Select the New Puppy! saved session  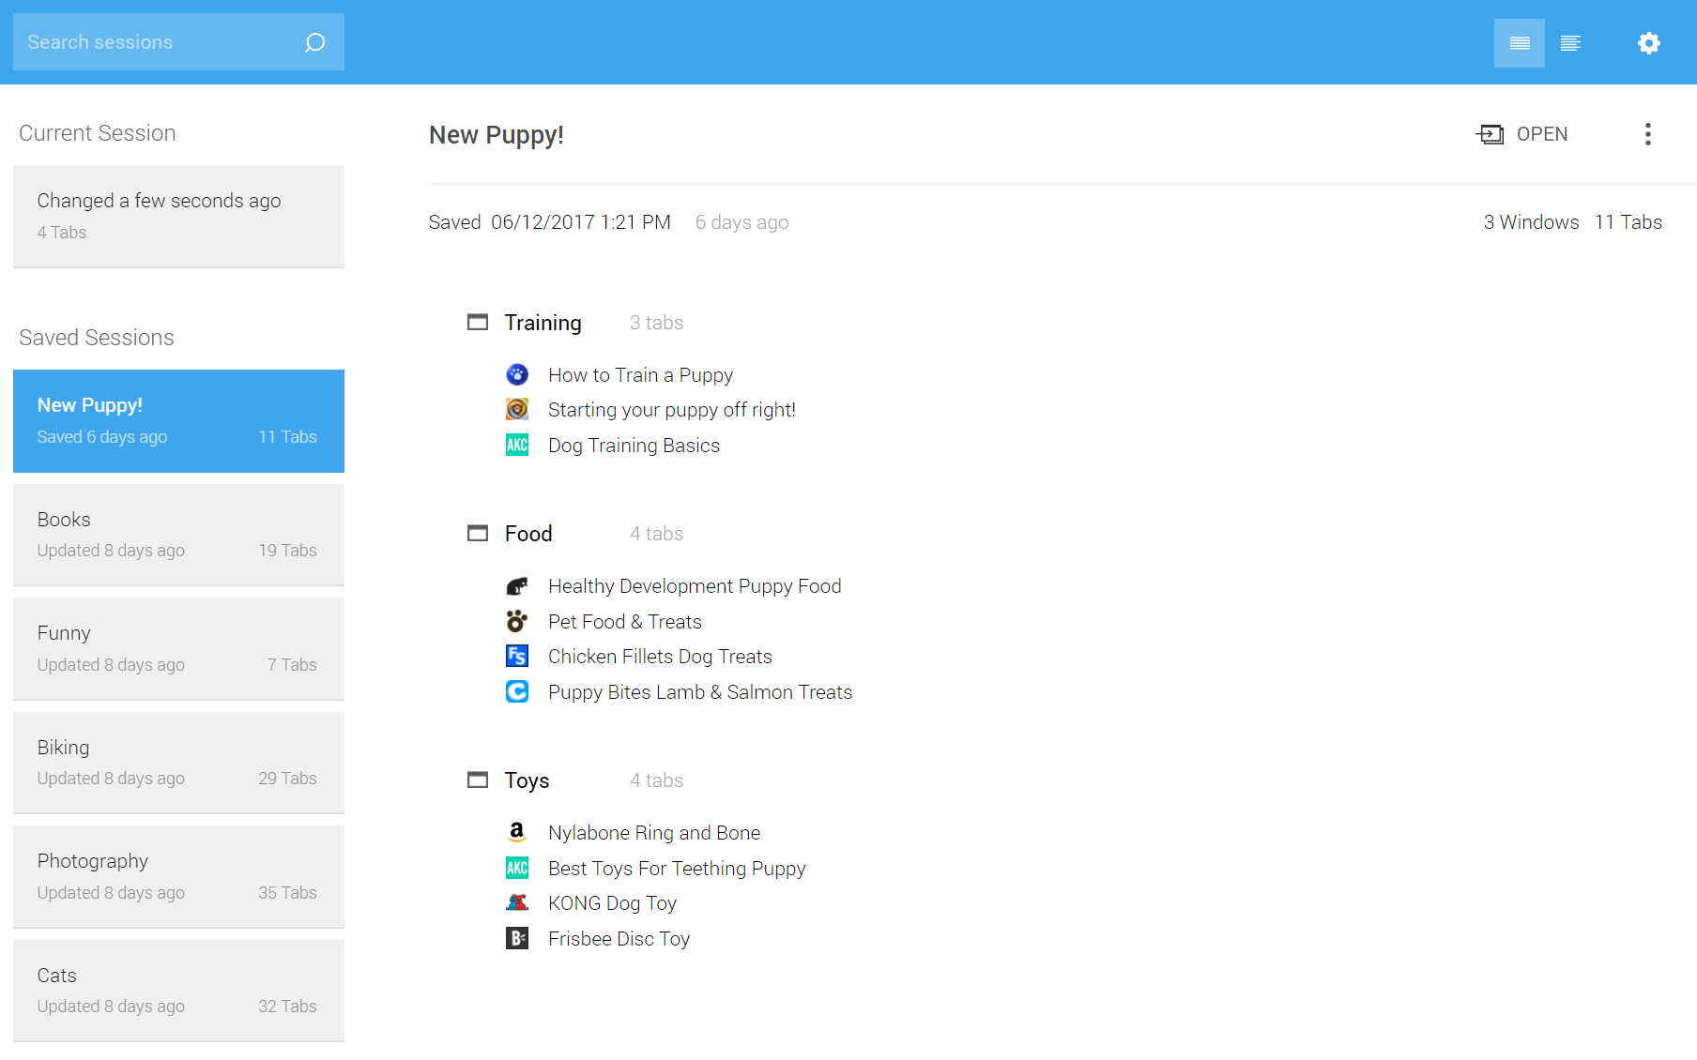click(x=178, y=421)
